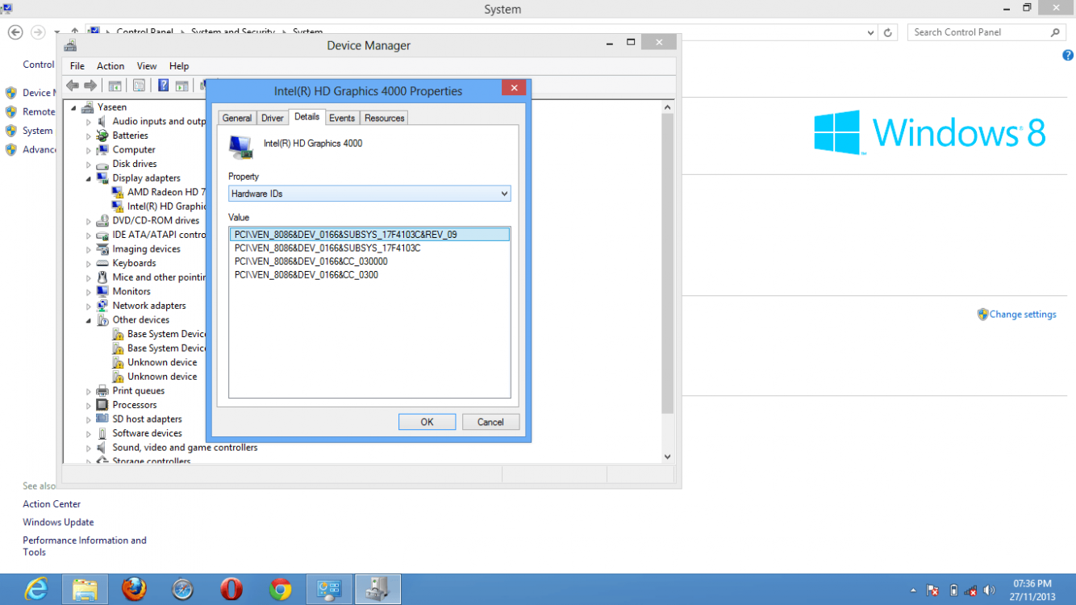The width and height of the screenshot is (1076, 605).
Task: Click Device Manager scrollbar up arrow
Action: click(667, 107)
